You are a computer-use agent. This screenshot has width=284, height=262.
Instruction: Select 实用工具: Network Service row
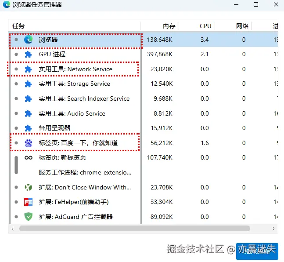(143, 69)
